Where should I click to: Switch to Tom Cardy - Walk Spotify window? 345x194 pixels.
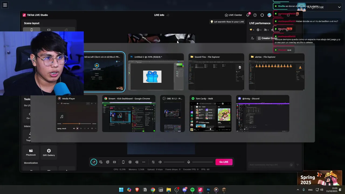(x=211, y=113)
